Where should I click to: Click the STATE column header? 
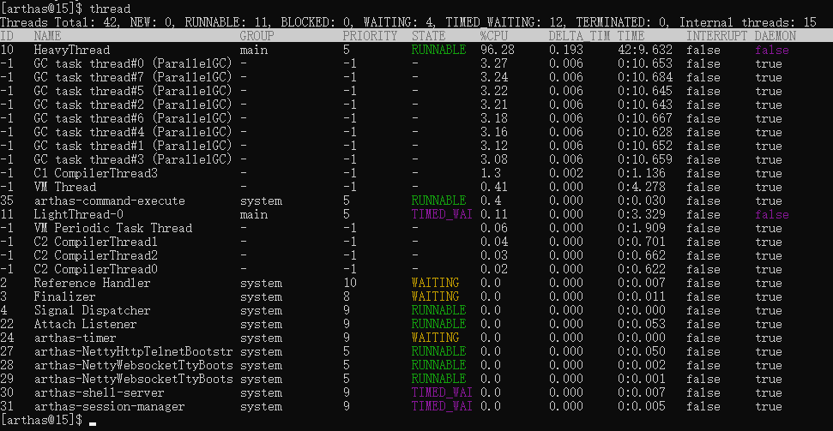pyautogui.click(x=428, y=36)
